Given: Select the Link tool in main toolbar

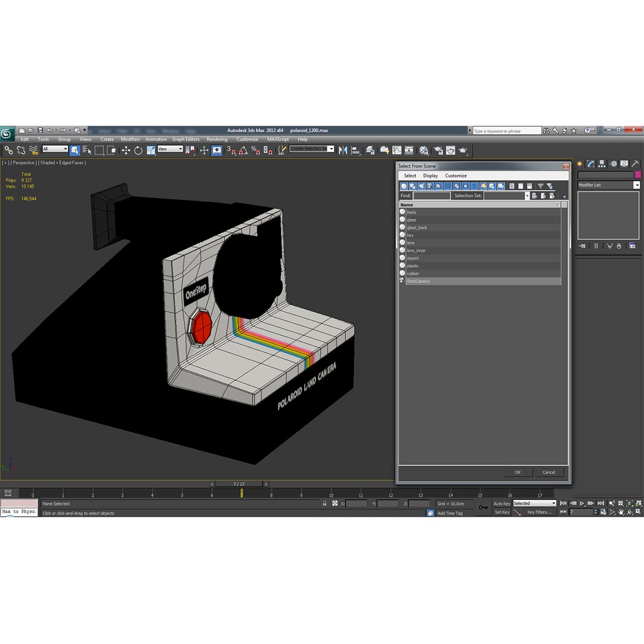Looking at the screenshot, I should pyautogui.click(x=8, y=150).
